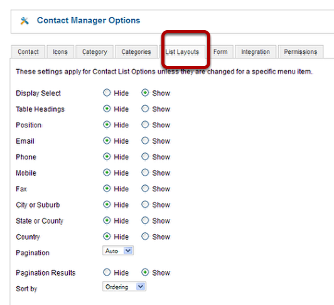The height and width of the screenshot is (305, 334).
Task: Choose Show for City or Suburb
Action: (x=145, y=205)
